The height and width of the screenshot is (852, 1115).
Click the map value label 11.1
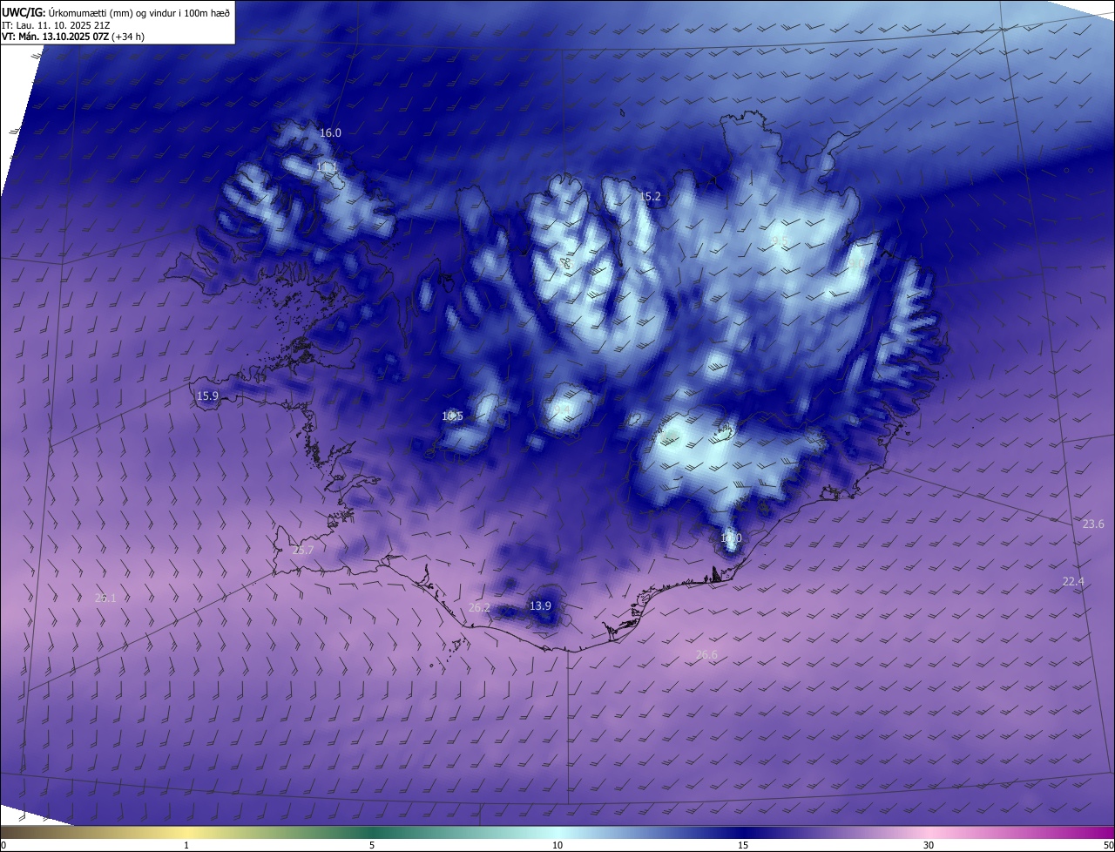tap(327, 166)
